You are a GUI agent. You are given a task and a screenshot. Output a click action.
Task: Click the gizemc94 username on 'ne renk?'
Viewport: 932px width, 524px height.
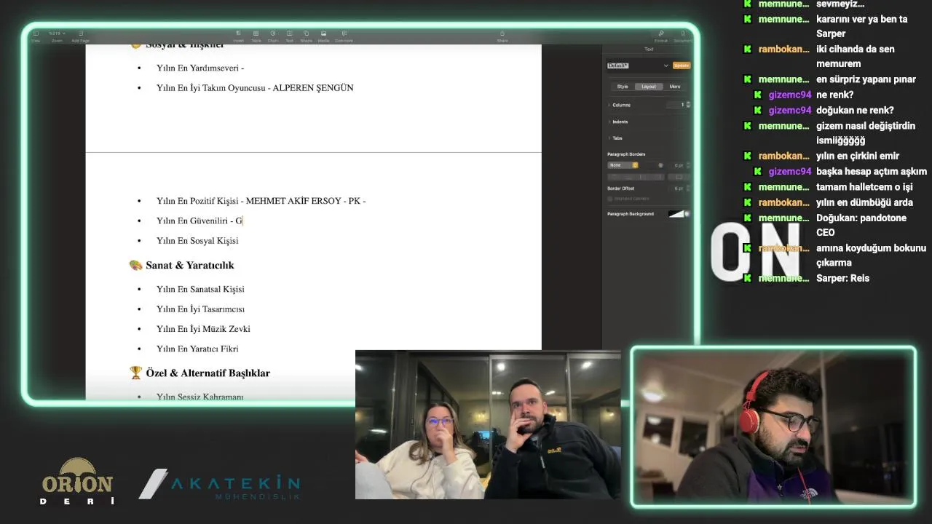790,95
